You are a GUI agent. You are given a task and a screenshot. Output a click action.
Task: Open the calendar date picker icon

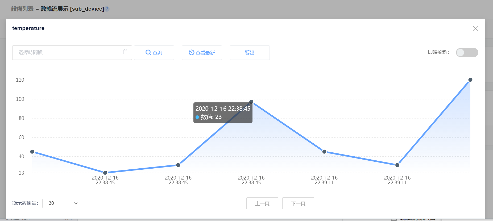[126, 52]
